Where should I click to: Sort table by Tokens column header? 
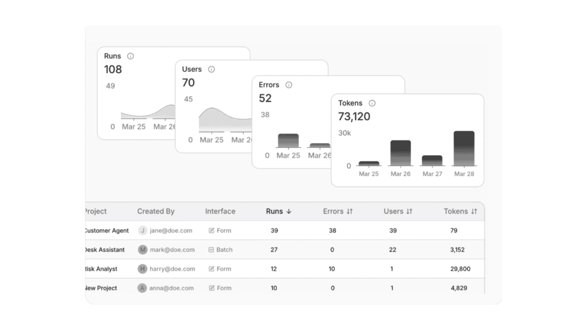click(x=460, y=211)
